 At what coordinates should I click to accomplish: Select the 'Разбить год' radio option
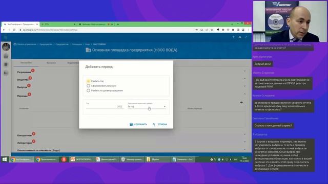pos(88,81)
